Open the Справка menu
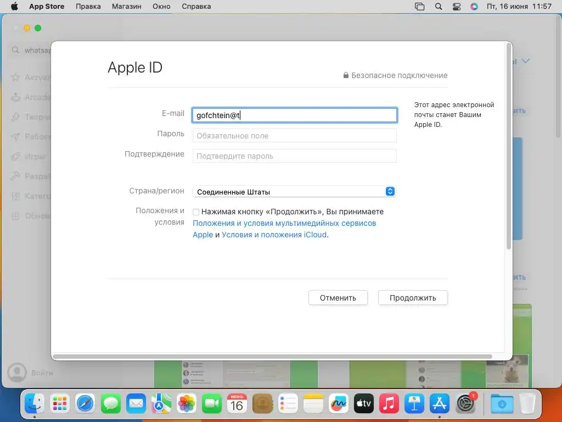The image size is (562, 422). [x=196, y=7]
